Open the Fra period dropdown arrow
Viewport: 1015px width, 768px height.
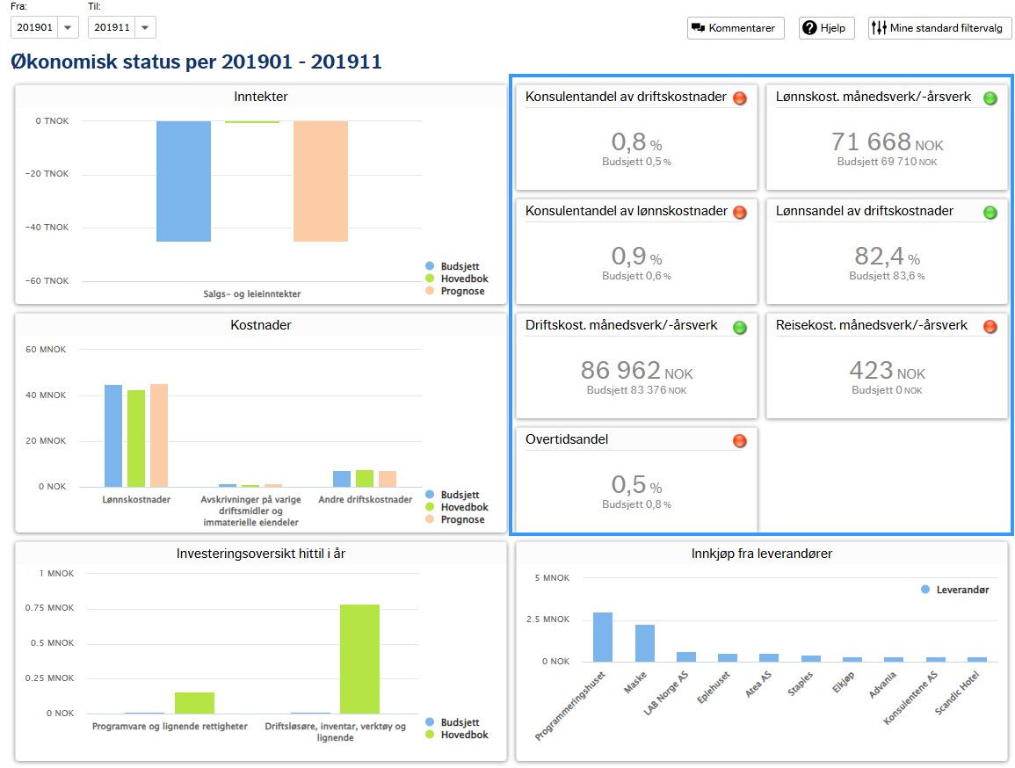(68, 28)
